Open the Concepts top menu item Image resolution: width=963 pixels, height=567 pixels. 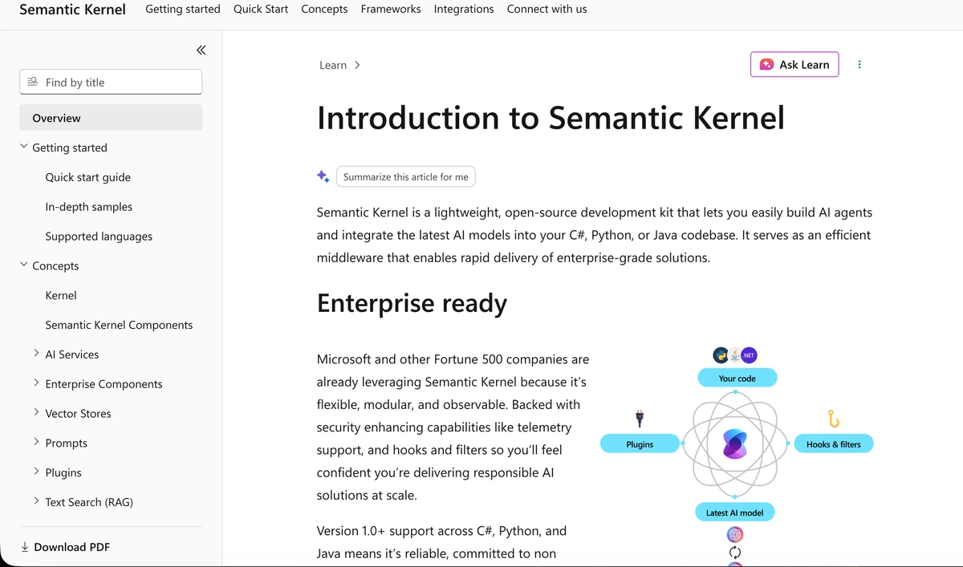tap(324, 9)
